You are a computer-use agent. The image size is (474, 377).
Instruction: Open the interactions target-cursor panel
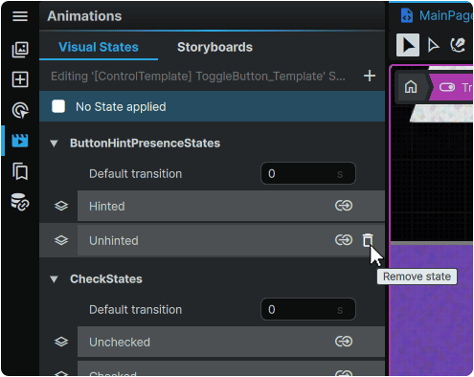point(20,110)
